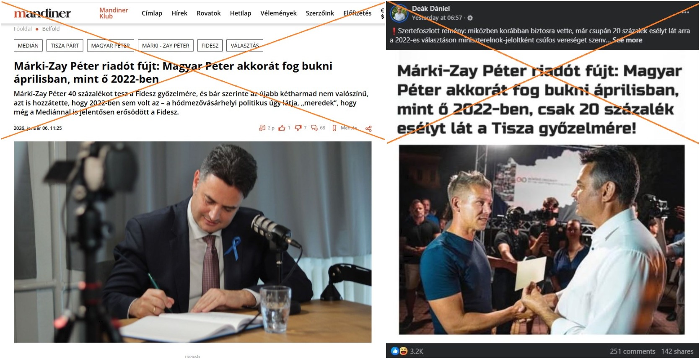The width and height of the screenshot is (700, 359).
Task: Open the three-dots post options menu
Action: pyautogui.click(x=685, y=12)
